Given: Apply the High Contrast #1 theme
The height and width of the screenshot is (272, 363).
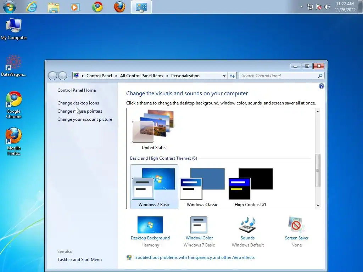Looking at the screenshot, I should tap(251, 187).
